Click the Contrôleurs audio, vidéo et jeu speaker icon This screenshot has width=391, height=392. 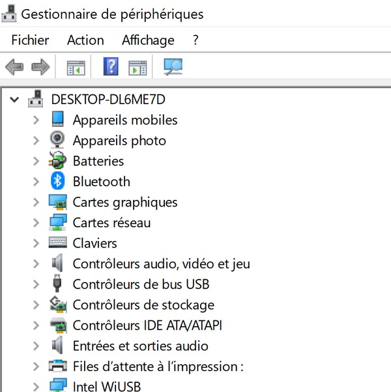(57, 263)
